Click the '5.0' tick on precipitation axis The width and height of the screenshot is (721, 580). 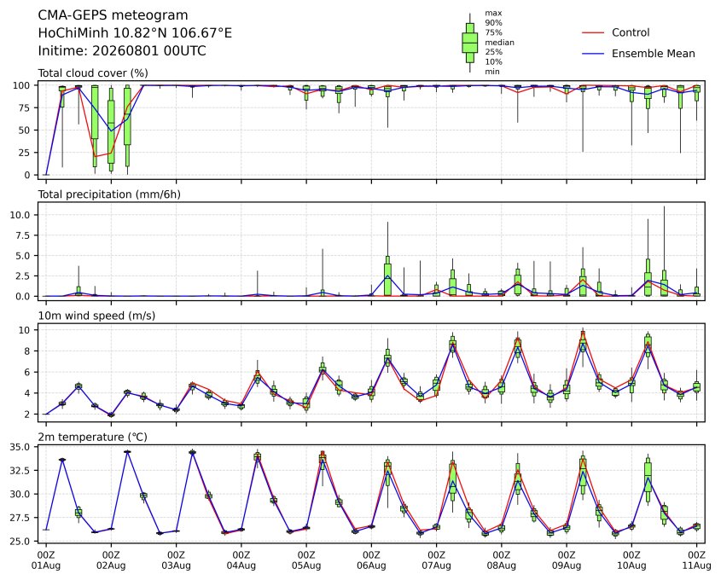click(x=22, y=256)
